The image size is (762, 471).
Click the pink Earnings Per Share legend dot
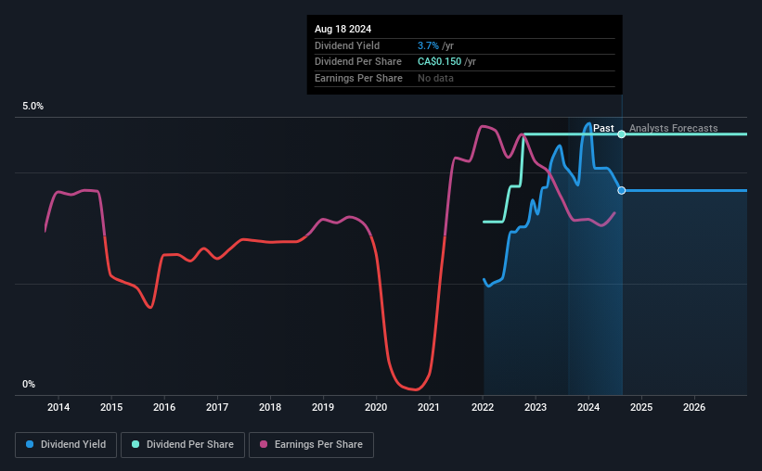(x=264, y=444)
